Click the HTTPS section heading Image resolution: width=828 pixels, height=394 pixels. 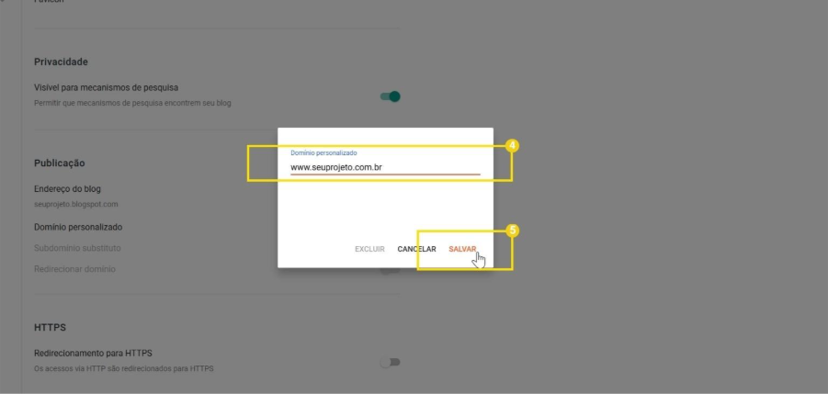(49, 327)
